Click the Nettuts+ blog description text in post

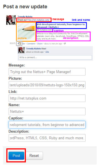[x=63, y=36]
